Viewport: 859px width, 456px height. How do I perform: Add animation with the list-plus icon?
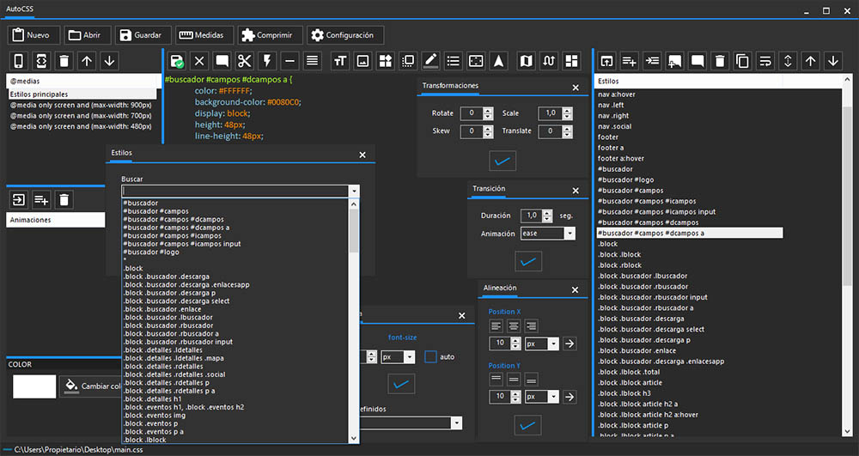tap(41, 200)
